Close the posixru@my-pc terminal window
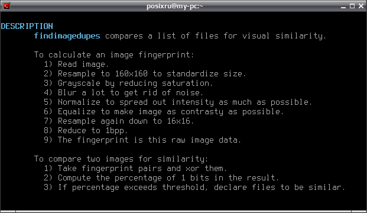 coord(361,6)
